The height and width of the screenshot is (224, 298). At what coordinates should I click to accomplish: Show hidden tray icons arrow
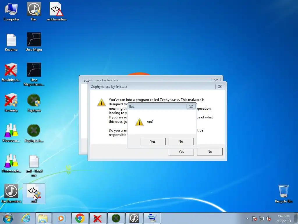tap(247, 218)
